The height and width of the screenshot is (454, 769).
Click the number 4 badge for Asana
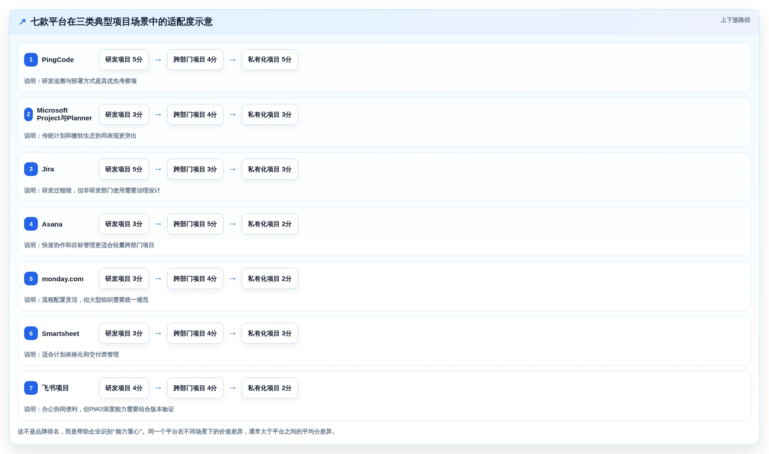click(31, 224)
